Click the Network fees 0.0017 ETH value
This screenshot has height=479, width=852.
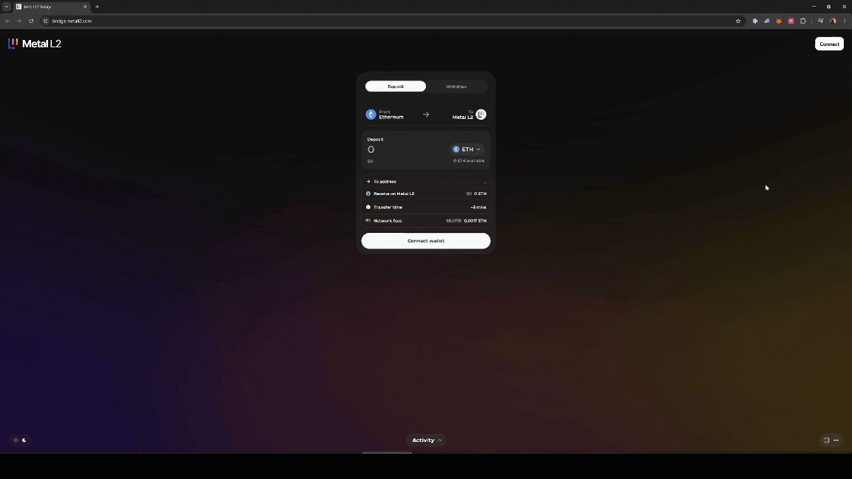475,221
